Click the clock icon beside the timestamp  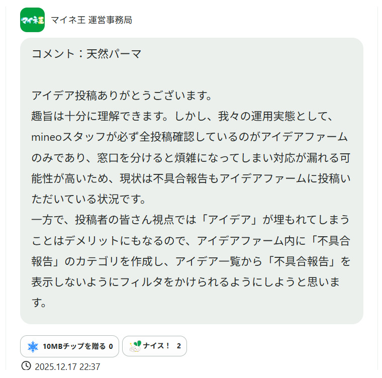(26, 366)
